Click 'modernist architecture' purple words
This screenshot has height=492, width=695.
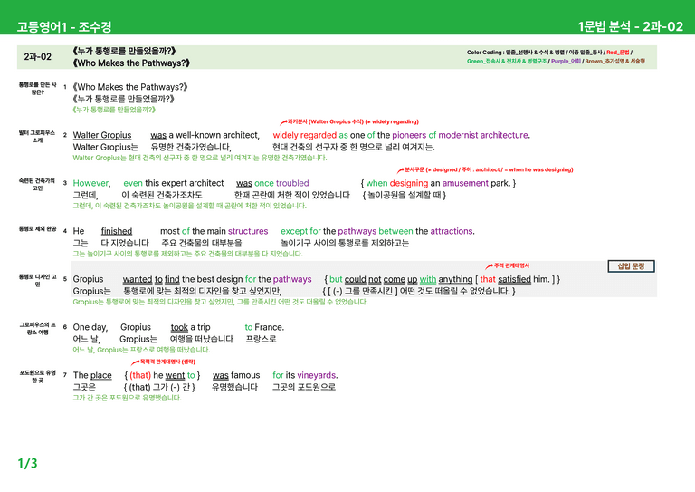pyautogui.click(x=484, y=135)
